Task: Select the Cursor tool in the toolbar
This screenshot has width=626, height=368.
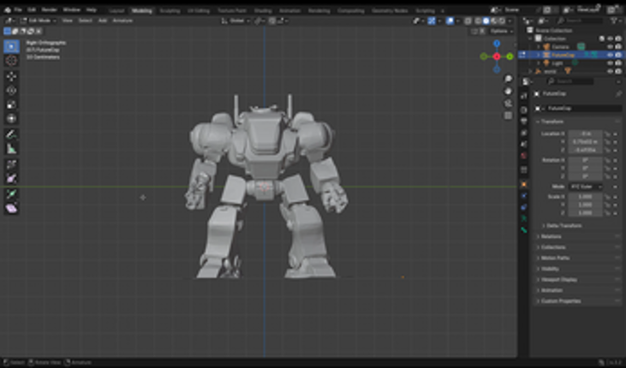Action: (x=11, y=61)
